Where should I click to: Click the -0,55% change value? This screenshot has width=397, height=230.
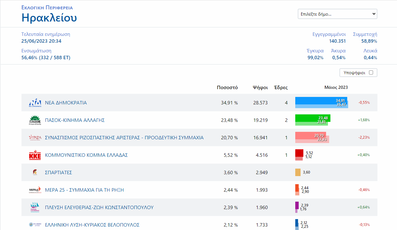[x=364, y=103]
